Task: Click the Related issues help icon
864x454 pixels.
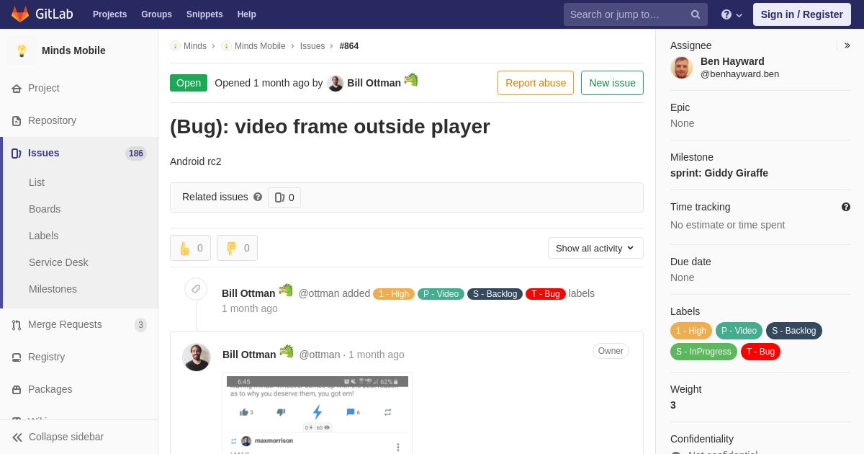Action: pyautogui.click(x=258, y=197)
